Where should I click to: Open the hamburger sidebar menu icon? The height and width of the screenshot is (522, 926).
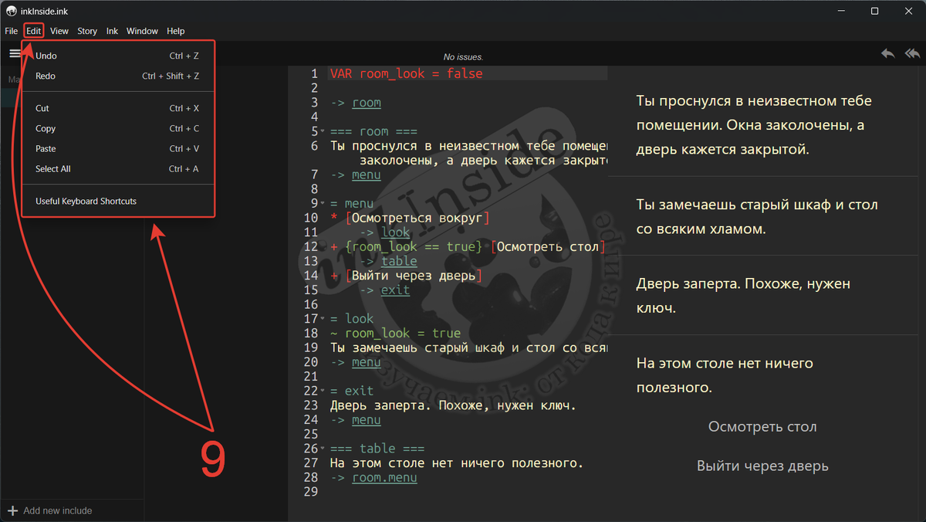point(15,53)
